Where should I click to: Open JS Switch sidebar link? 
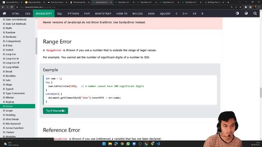tap(8, 50)
